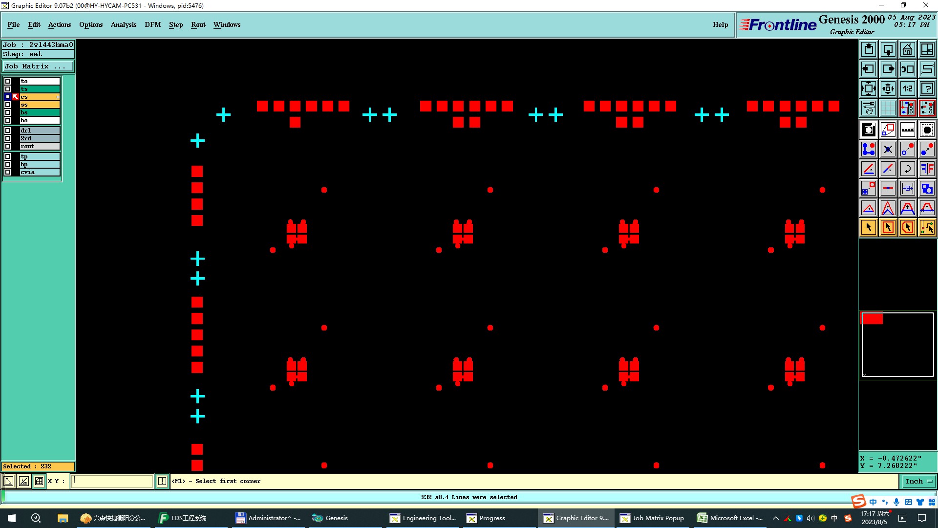Click the pan down view icon
Screen dimensions: 938x528
click(x=888, y=49)
